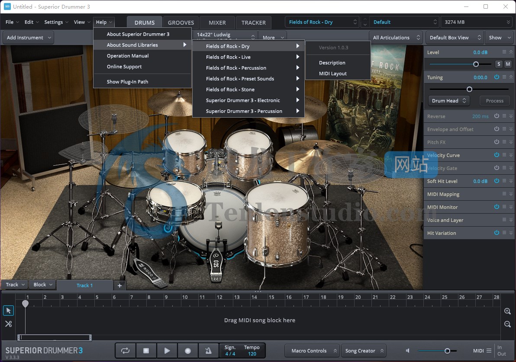
Task: Toggle the Hit Variation power button
Action: [497, 233]
